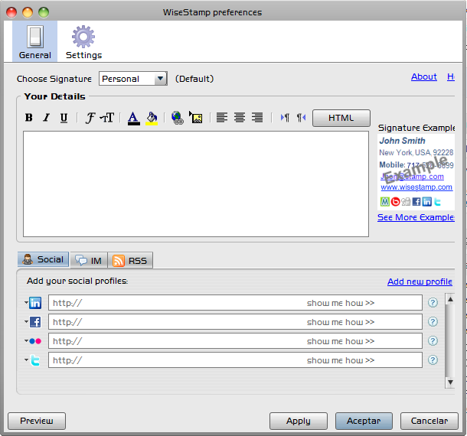
Task: Align signature text to the left
Action: coord(222,118)
